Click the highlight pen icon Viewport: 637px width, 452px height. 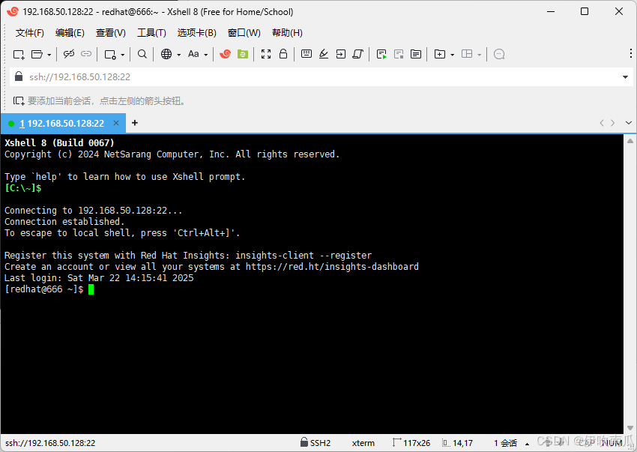[x=324, y=54]
